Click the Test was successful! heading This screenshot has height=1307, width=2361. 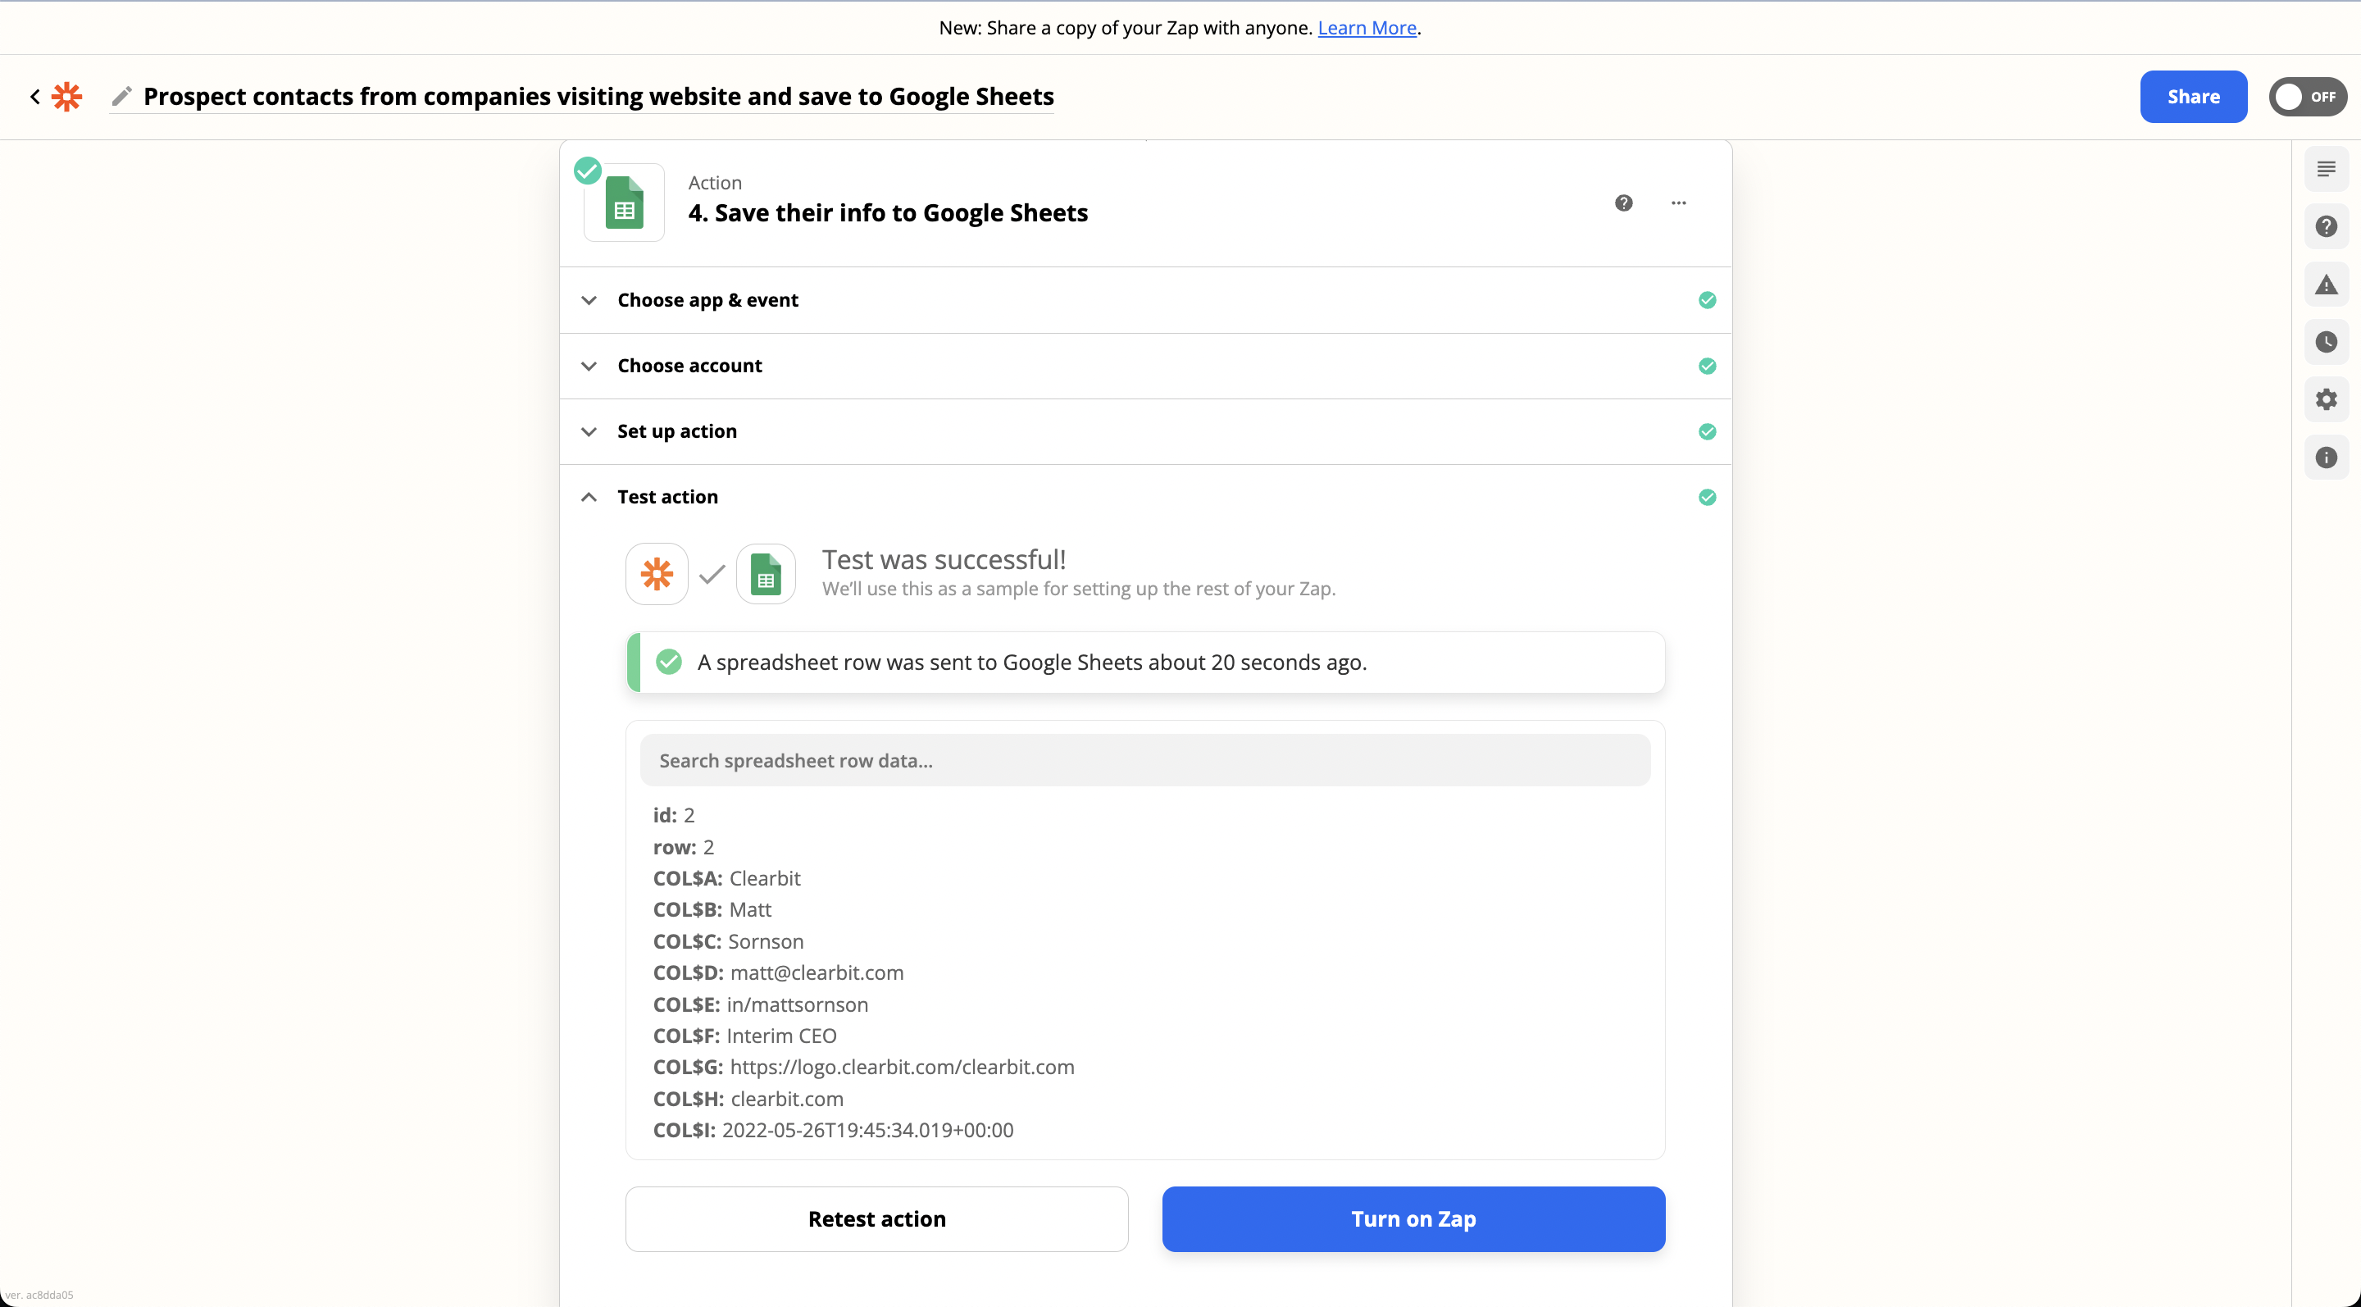[x=944, y=559]
